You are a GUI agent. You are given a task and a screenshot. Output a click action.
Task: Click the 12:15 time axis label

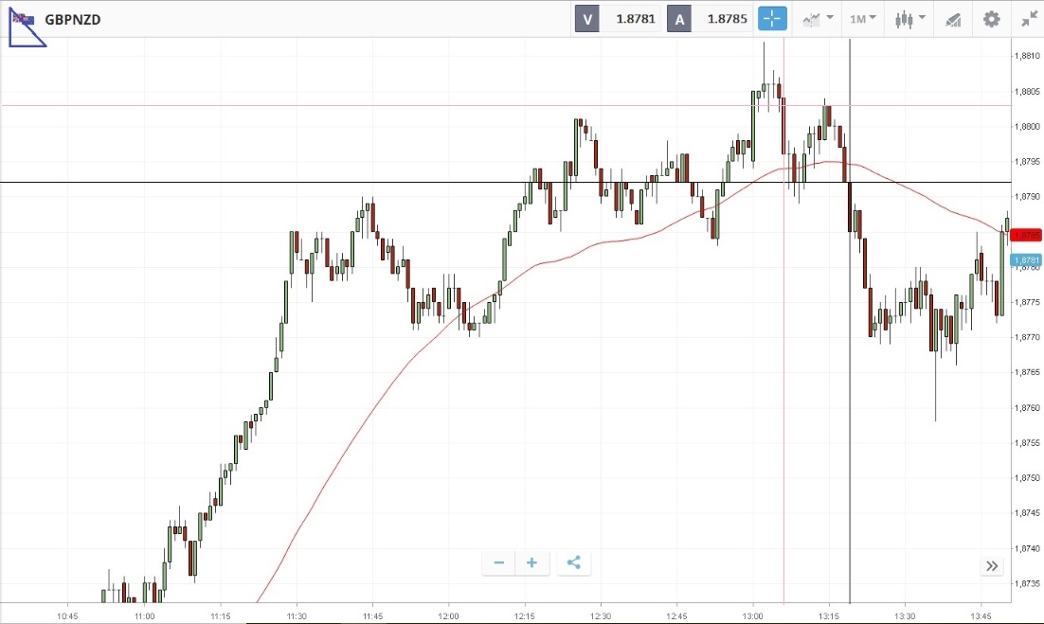[x=525, y=616]
